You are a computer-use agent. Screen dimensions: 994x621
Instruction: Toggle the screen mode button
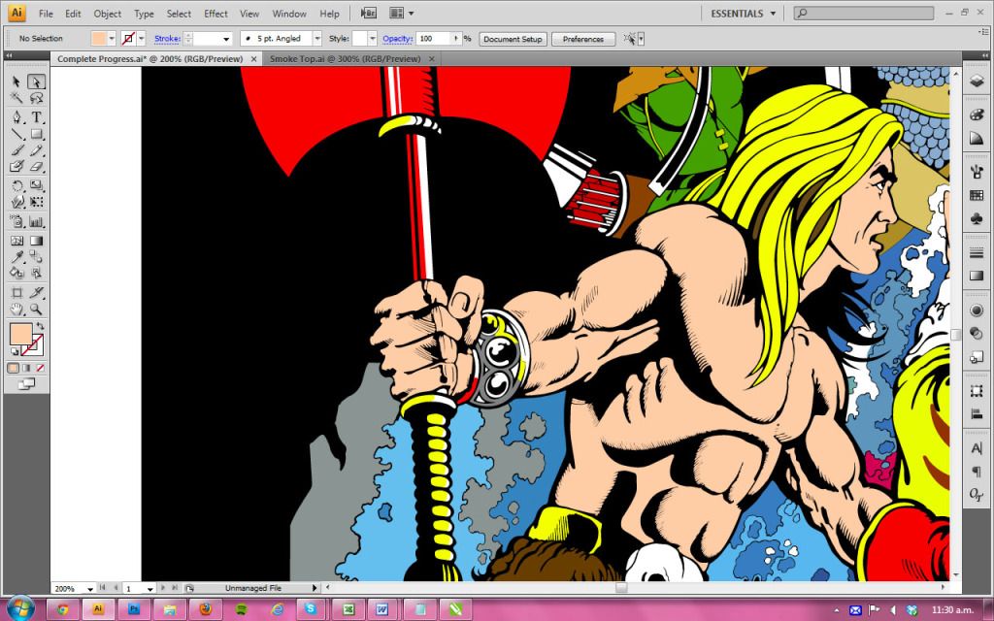(x=26, y=384)
